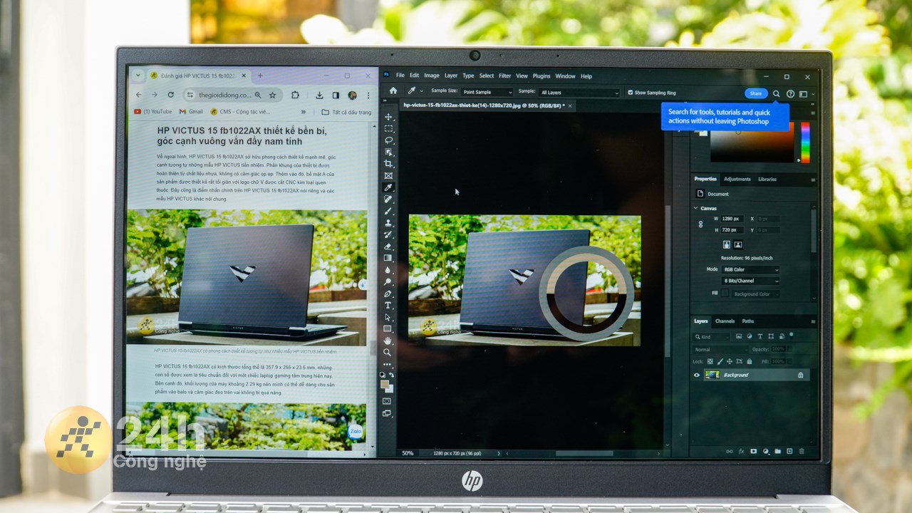
Task: Create a new group folder
Action: 778,451
